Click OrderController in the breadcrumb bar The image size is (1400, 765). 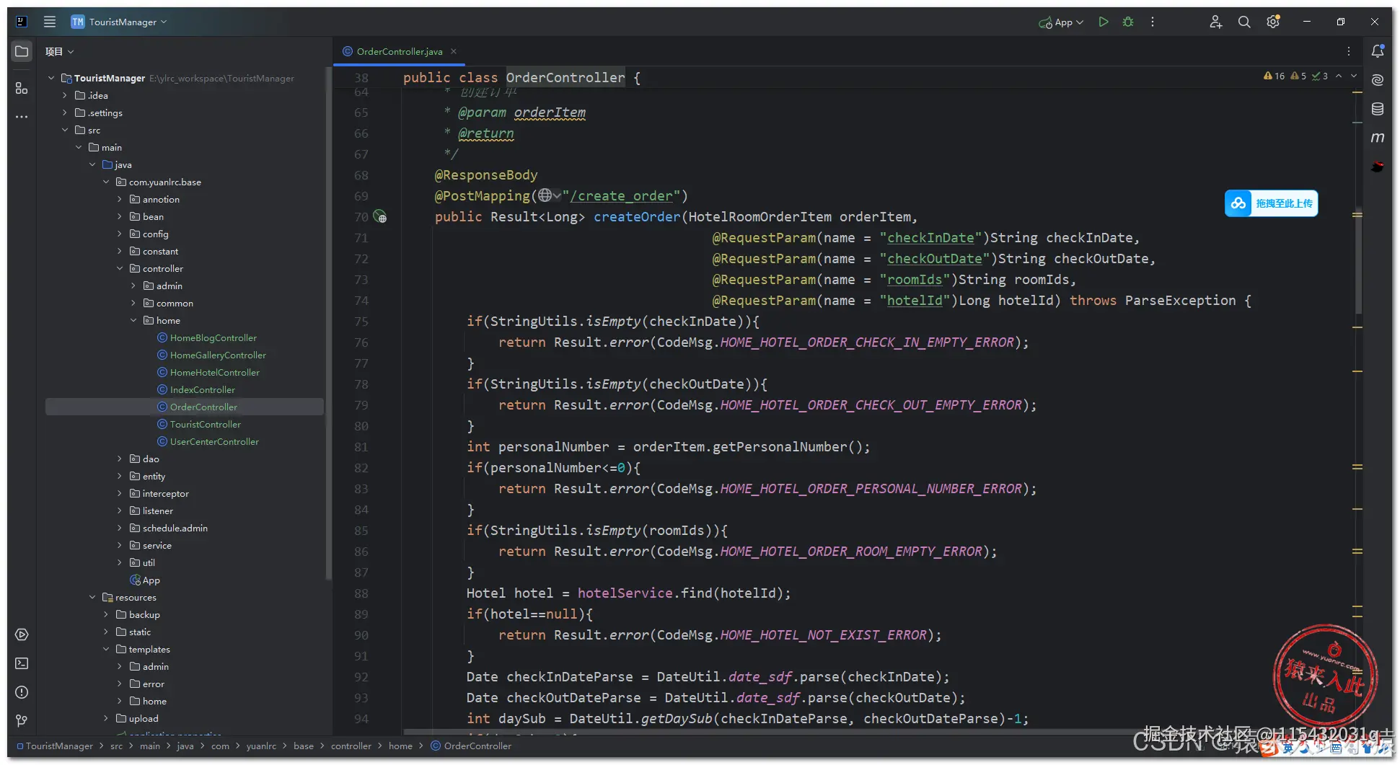point(477,746)
